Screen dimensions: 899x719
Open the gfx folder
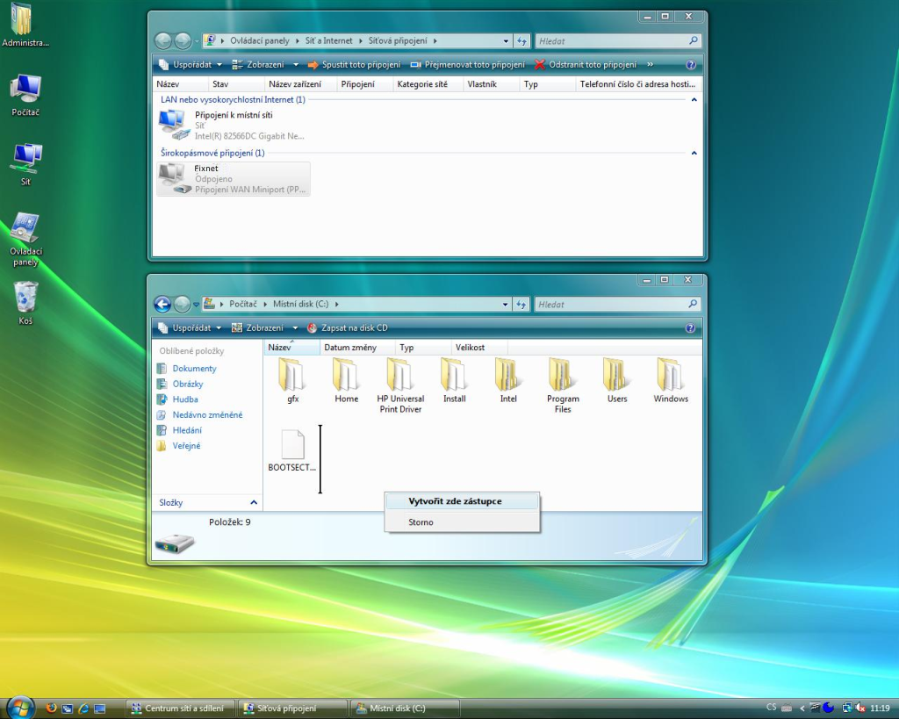[x=292, y=379]
